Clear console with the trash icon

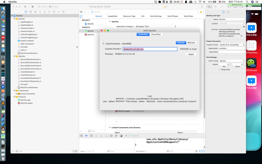[196, 151]
